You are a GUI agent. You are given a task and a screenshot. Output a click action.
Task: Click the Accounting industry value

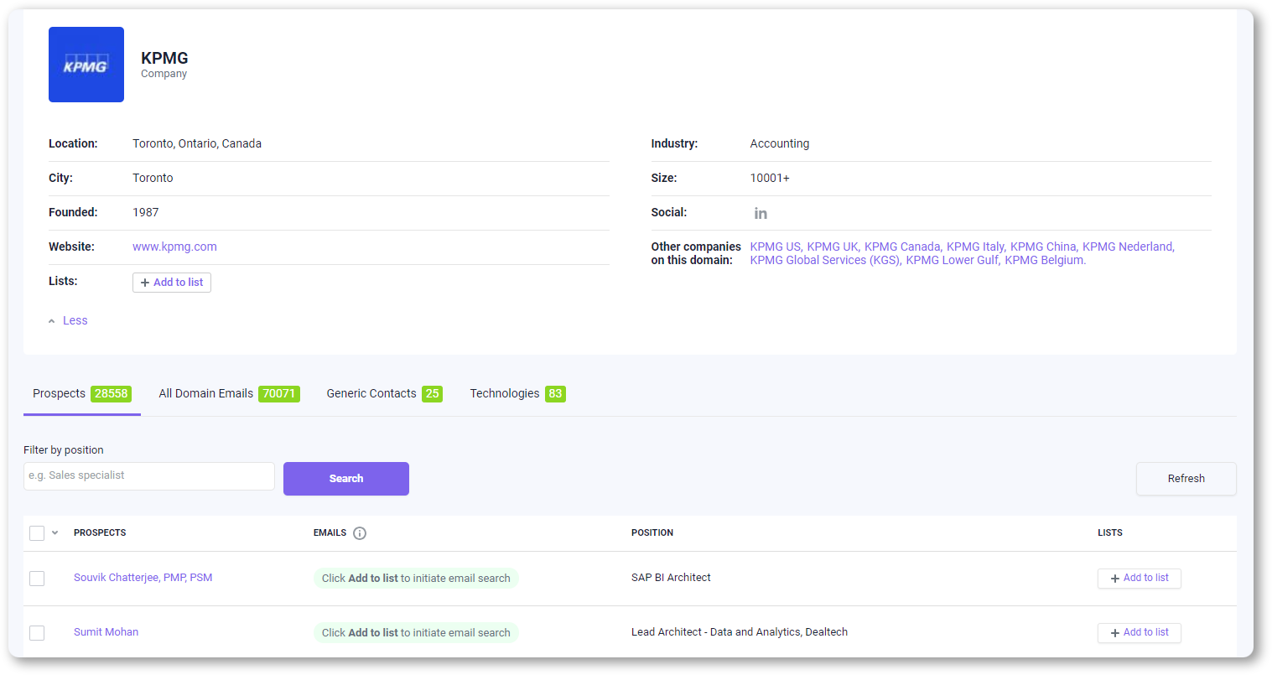tap(780, 144)
